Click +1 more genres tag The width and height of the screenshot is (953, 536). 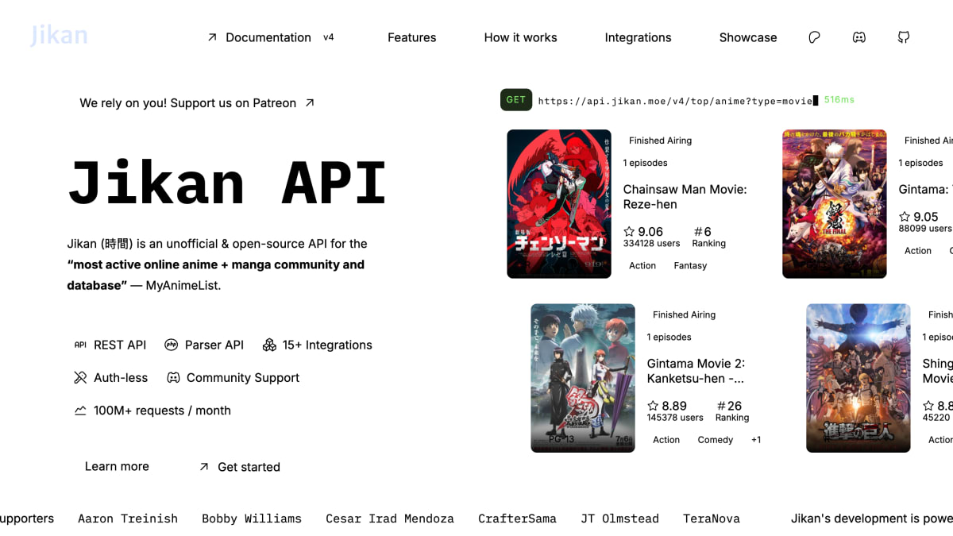756,440
